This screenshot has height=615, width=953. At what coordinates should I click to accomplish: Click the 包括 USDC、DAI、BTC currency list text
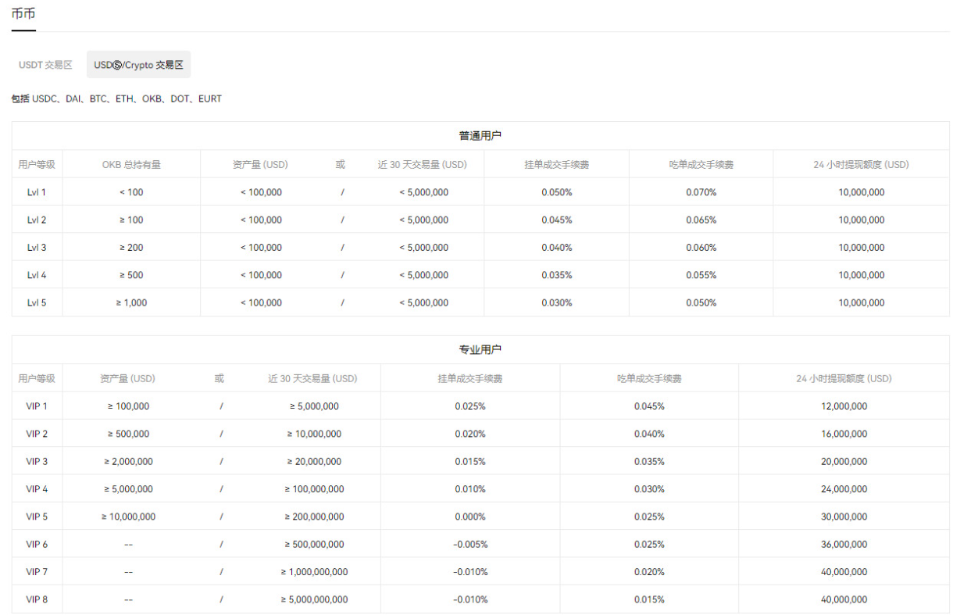tap(116, 99)
